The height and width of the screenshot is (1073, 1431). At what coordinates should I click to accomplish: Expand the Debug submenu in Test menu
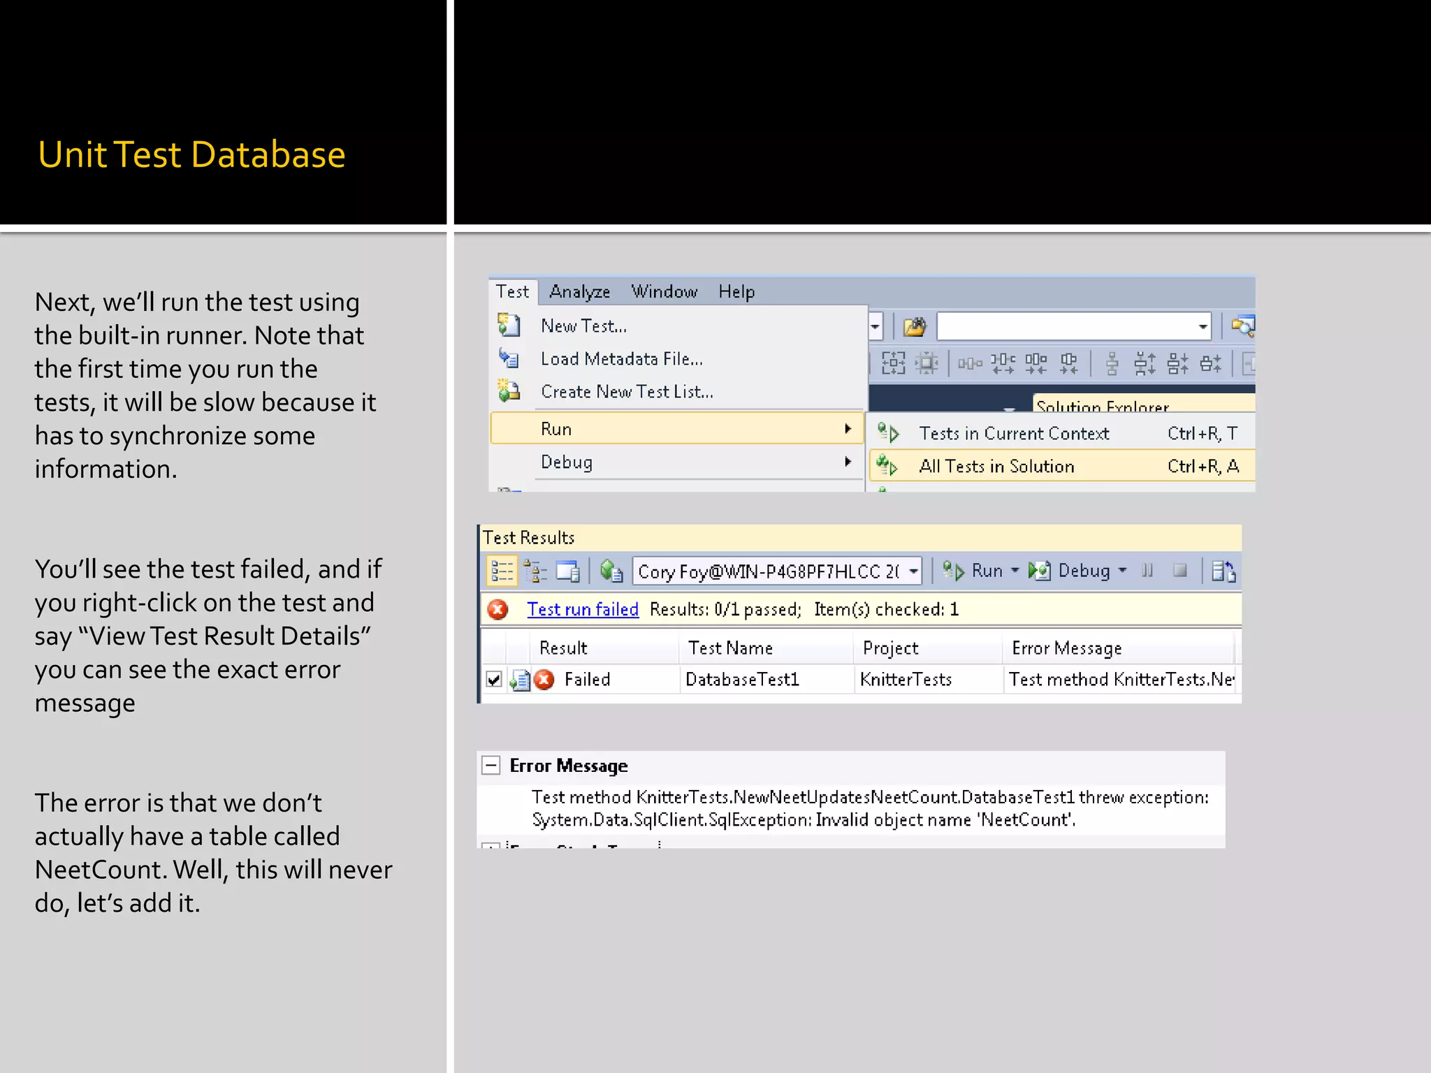(677, 462)
